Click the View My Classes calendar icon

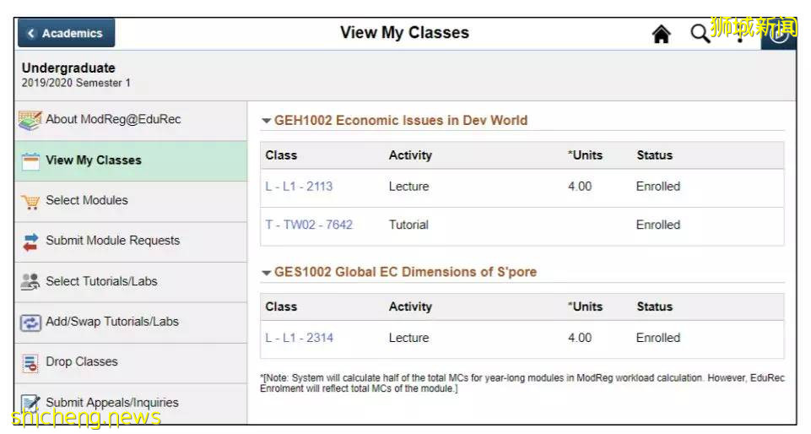click(30, 160)
